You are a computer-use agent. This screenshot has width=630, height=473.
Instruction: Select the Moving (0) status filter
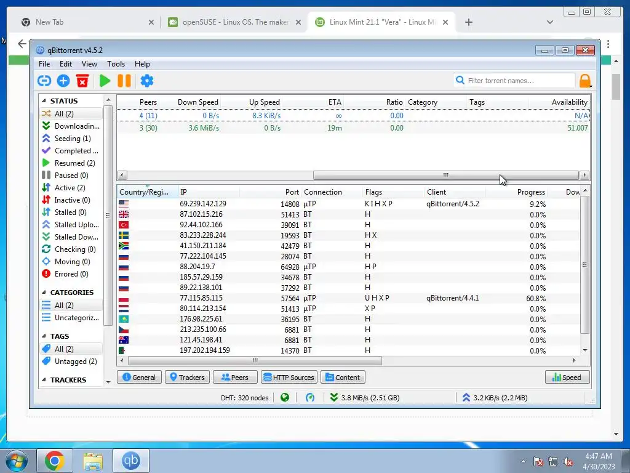pyautogui.click(x=71, y=261)
